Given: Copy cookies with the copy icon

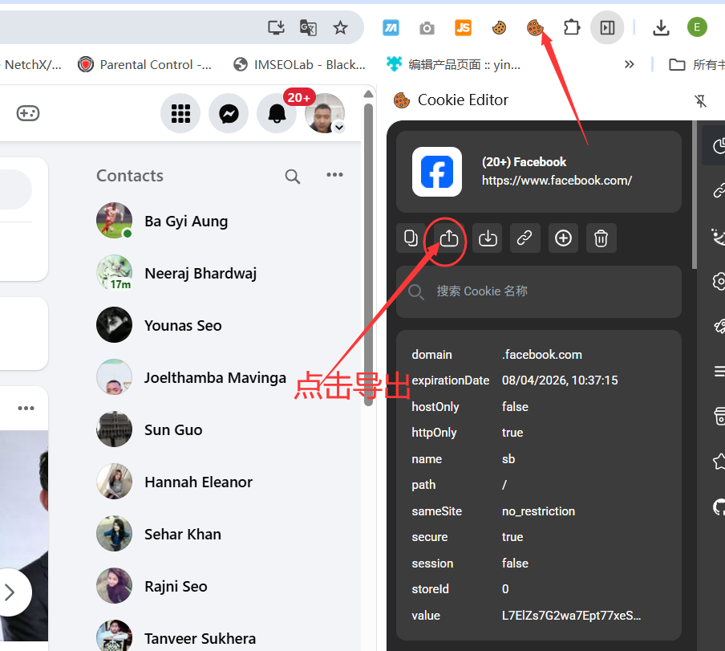Looking at the screenshot, I should pyautogui.click(x=411, y=238).
